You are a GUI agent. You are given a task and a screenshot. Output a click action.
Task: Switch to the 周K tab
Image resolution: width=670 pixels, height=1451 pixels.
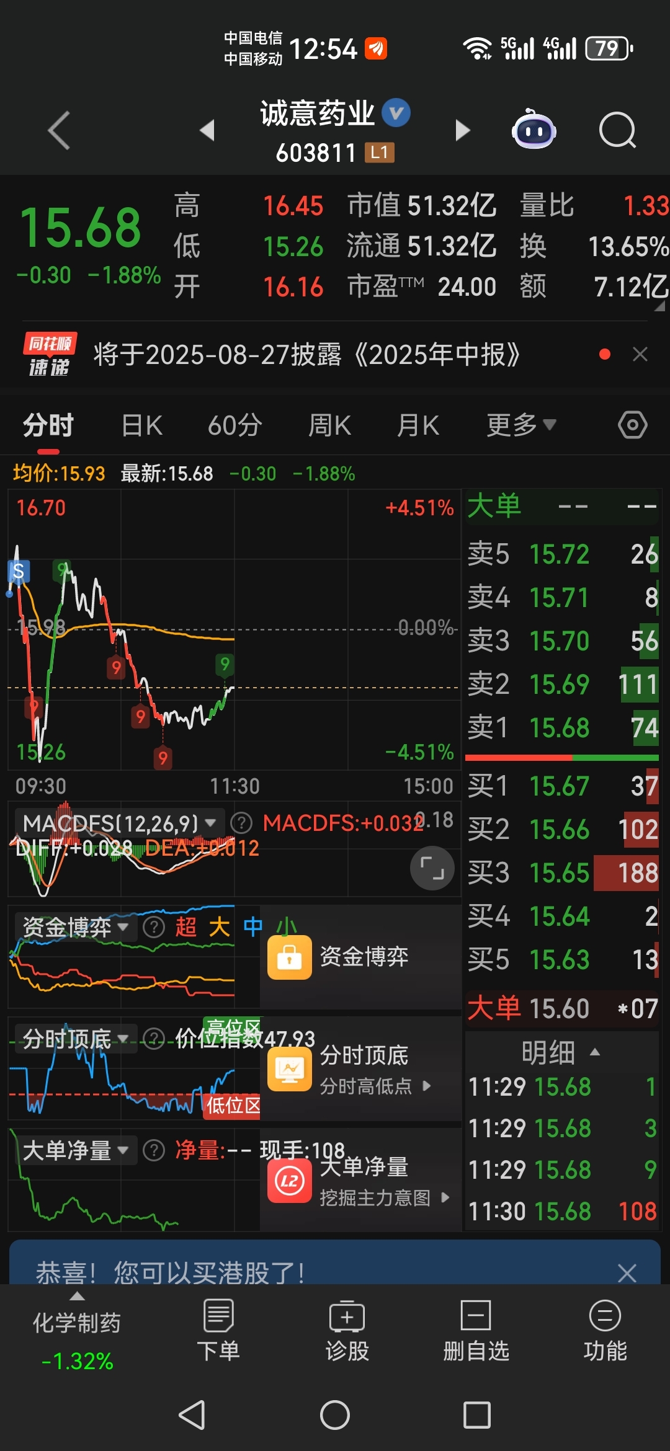329,425
